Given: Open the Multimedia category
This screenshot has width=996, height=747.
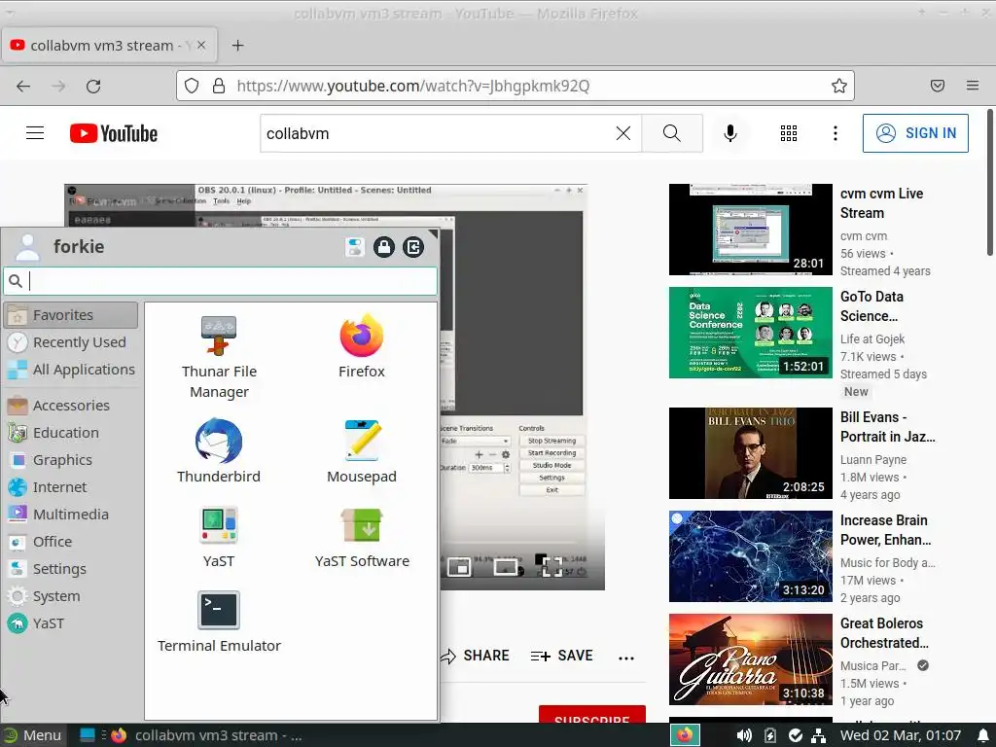Looking at the screenshot, I should [x=70, y=515].
